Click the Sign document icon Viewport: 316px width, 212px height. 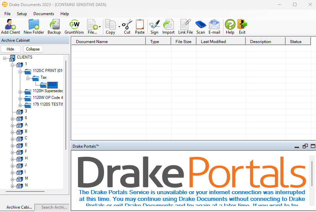pyautogui.click(x=154, y=27)
